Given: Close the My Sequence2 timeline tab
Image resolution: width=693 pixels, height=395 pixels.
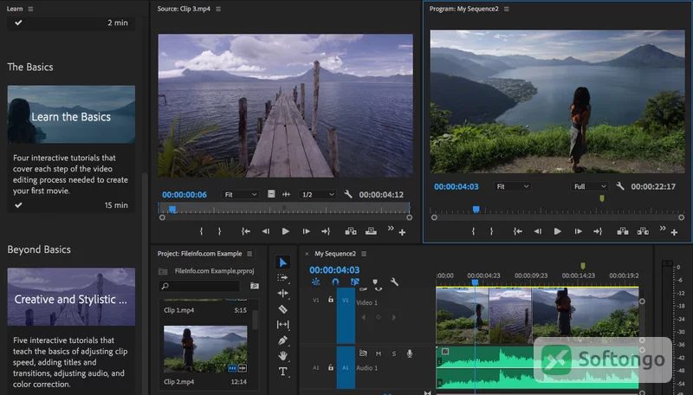Looking at the screenshot, I should 307,254.
